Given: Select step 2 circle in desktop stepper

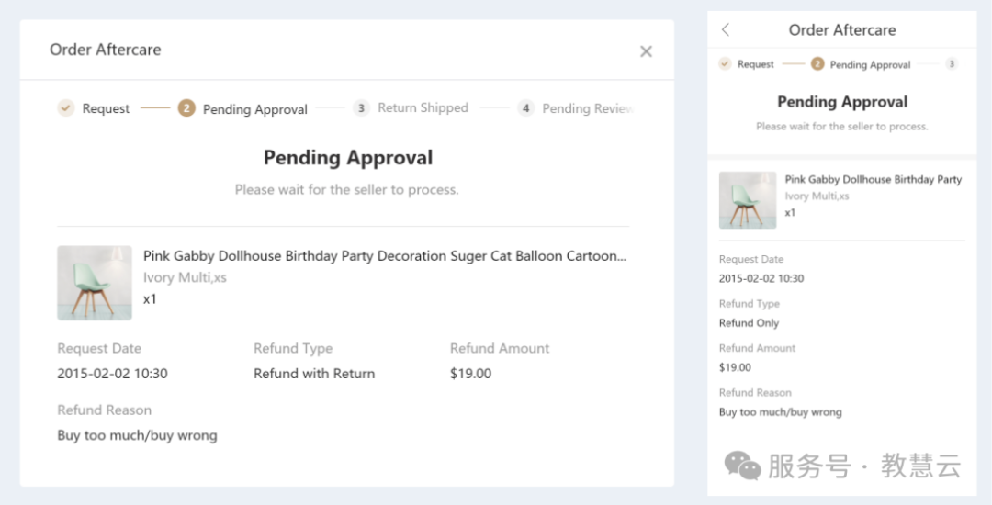Looking at the screenshot, I should pyautogui.click(x=186, y=108).
